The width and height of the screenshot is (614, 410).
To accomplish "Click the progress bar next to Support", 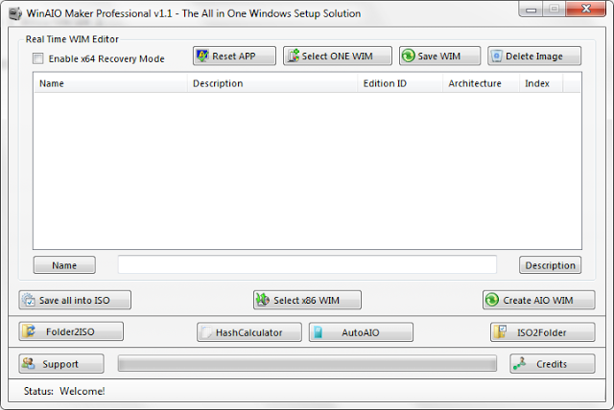I will point(307,363).
